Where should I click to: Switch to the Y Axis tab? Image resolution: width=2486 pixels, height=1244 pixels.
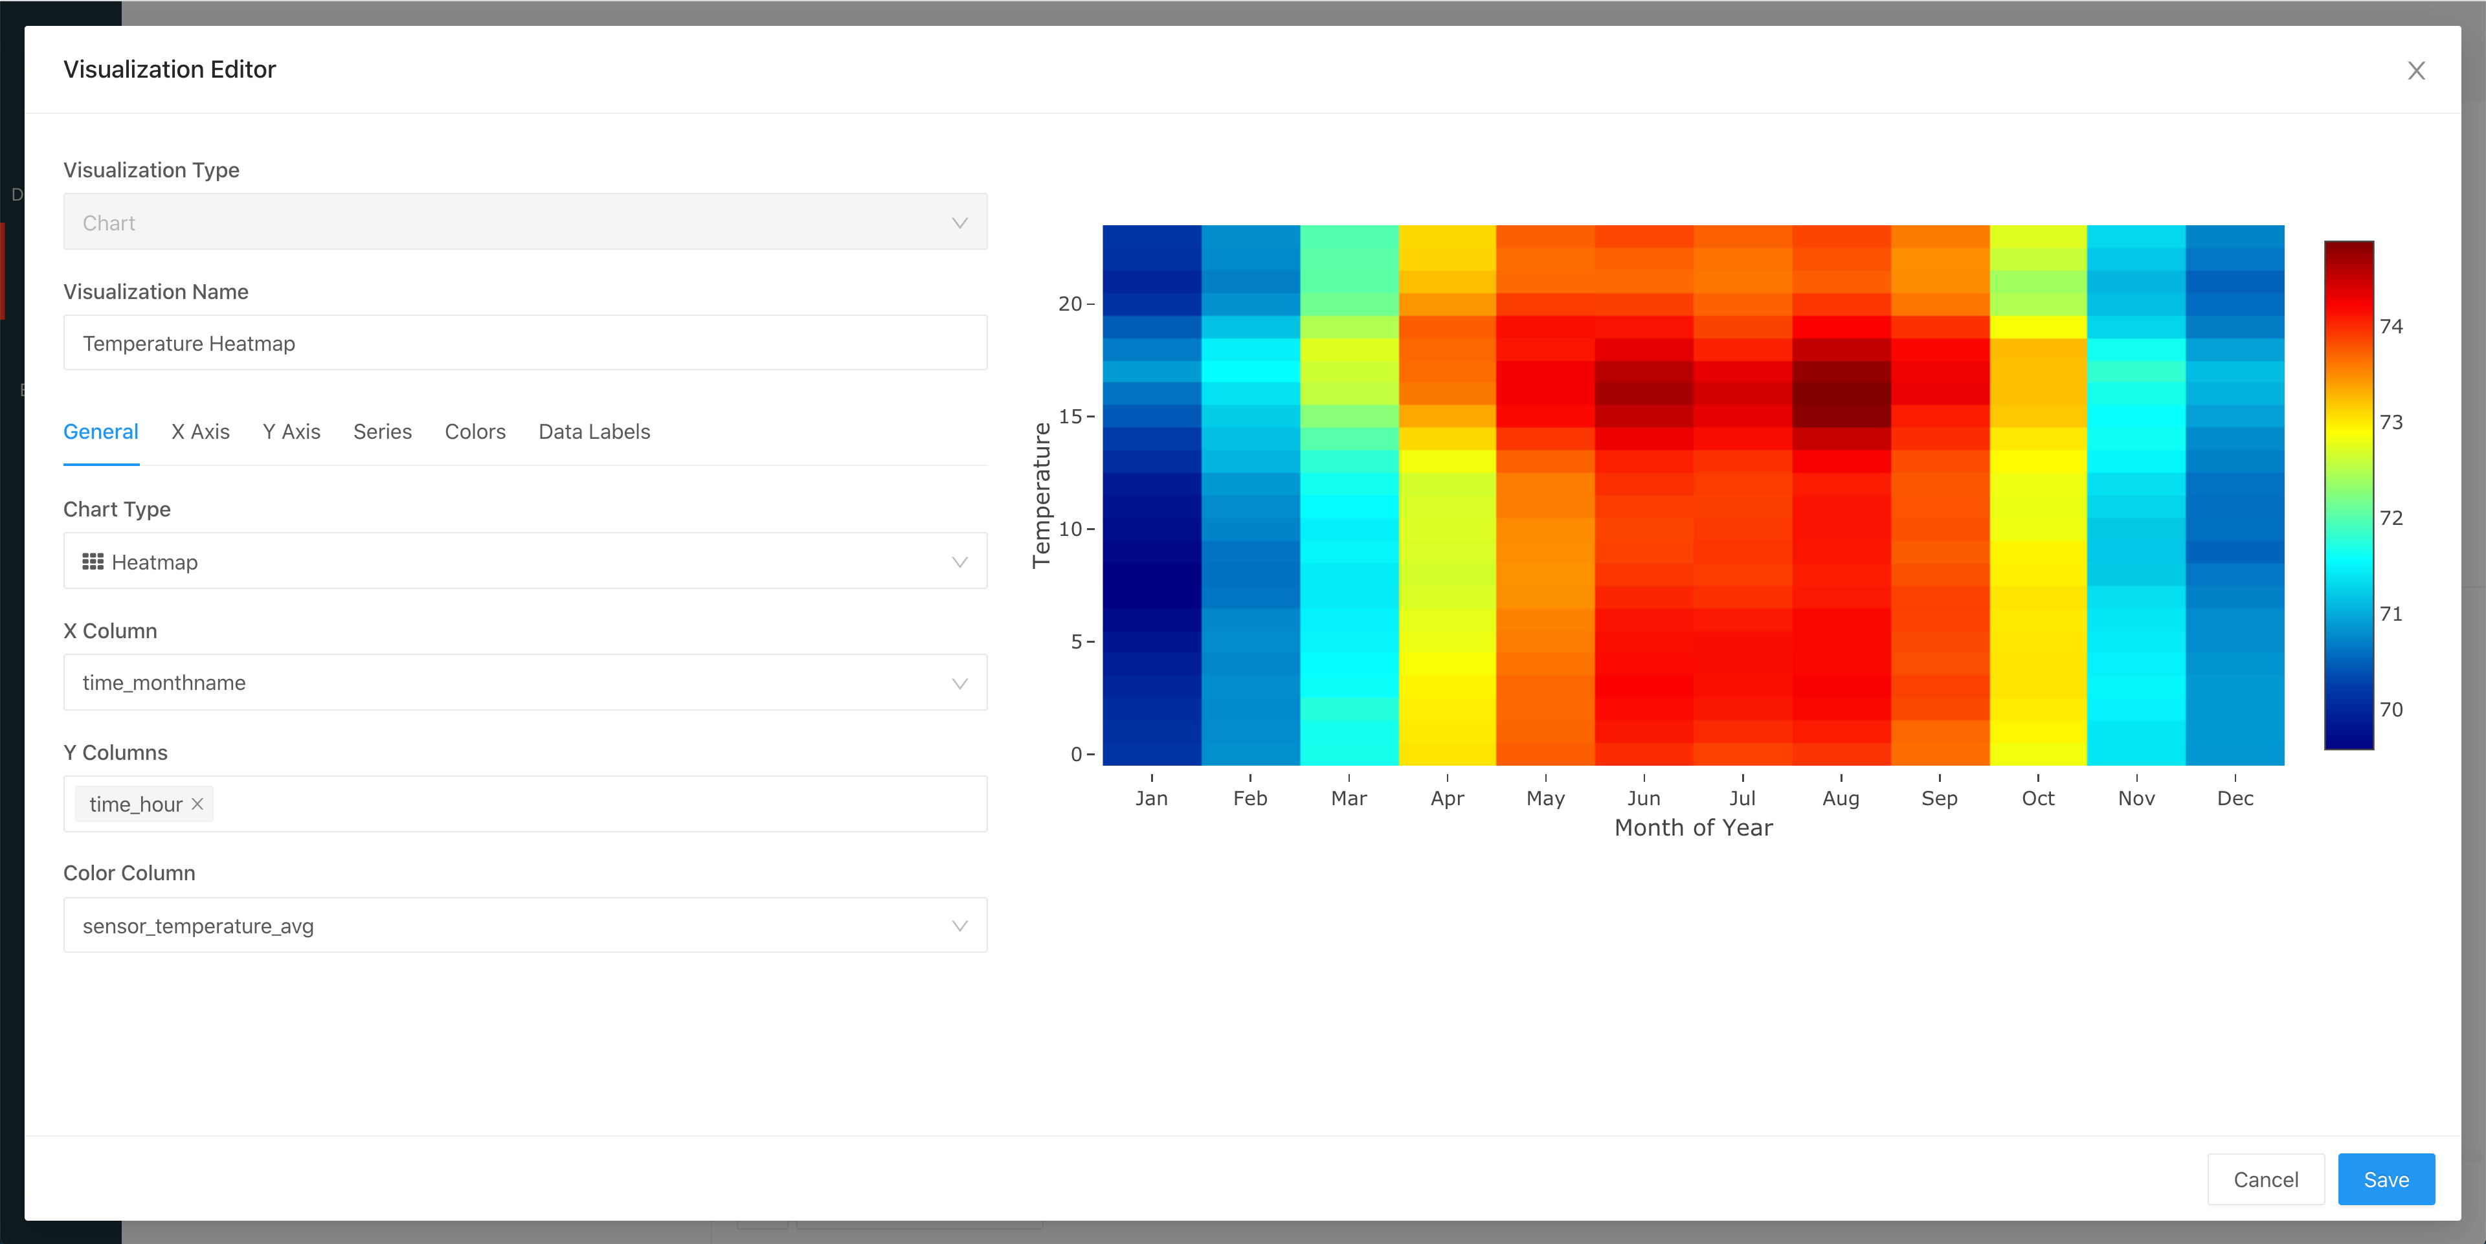[x=291, y=432]
